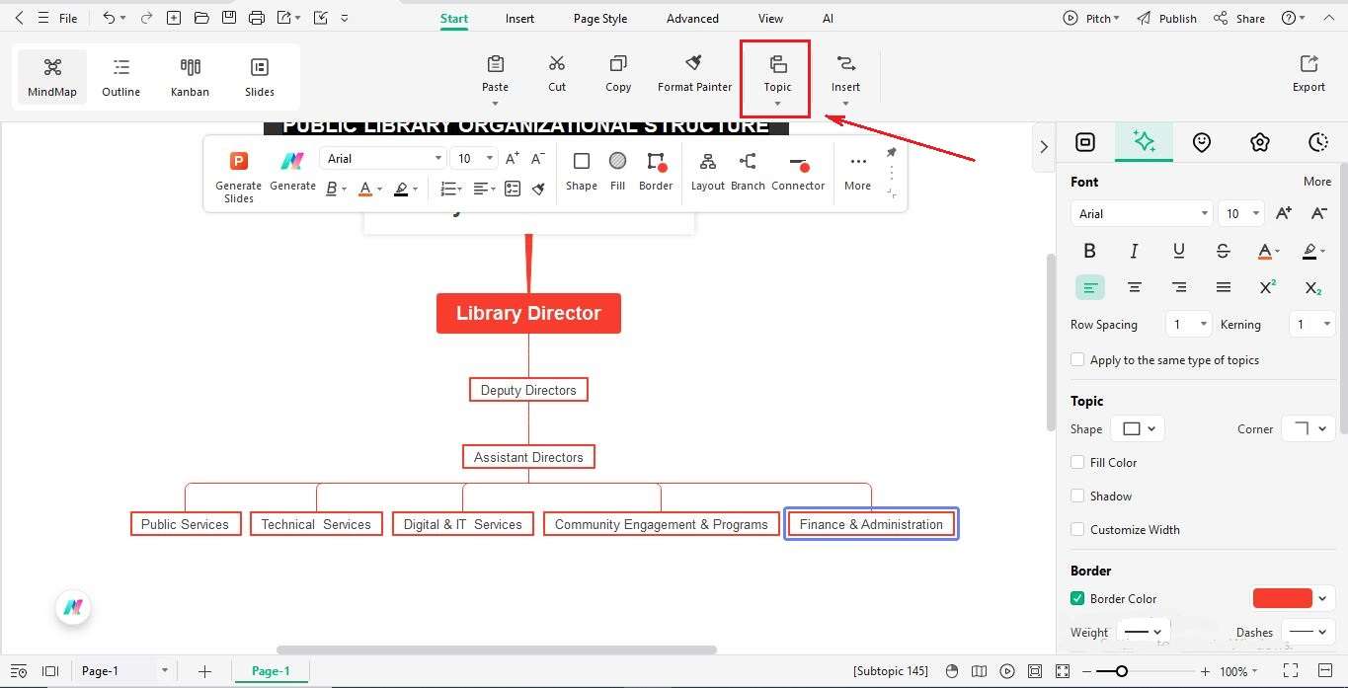Open font size dropdown in side panel
This screenshot has width=1348, height=688.
1241,213
